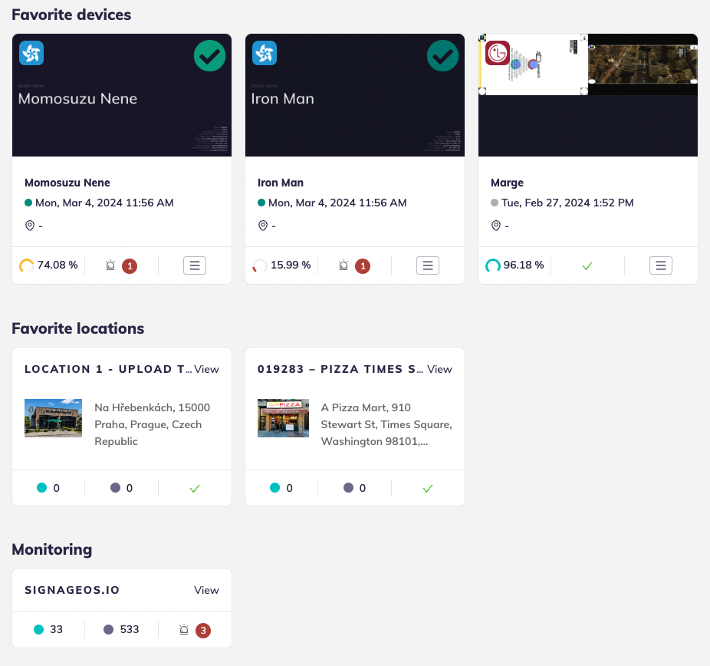This screenshot has width=710, height=666.
Task: Click the large green check badge on Iron Man
Action: 442,56
